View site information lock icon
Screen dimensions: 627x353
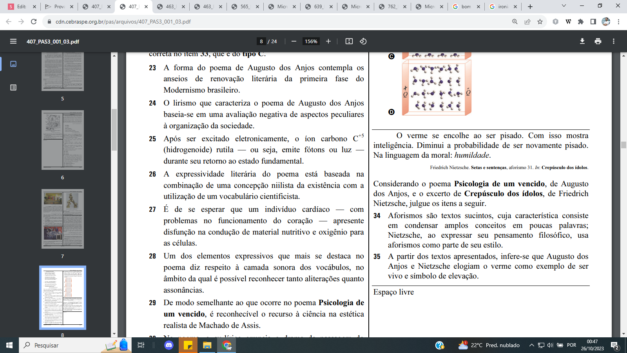click(x=49, y=22)
